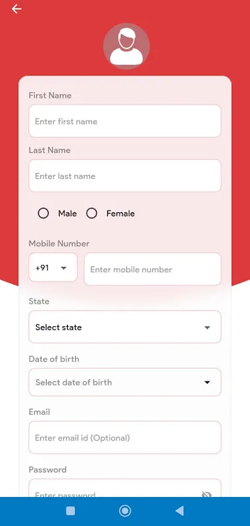Tap the back arrow at top
Viewport: 250px width, 526px height.
pos(16,9)
